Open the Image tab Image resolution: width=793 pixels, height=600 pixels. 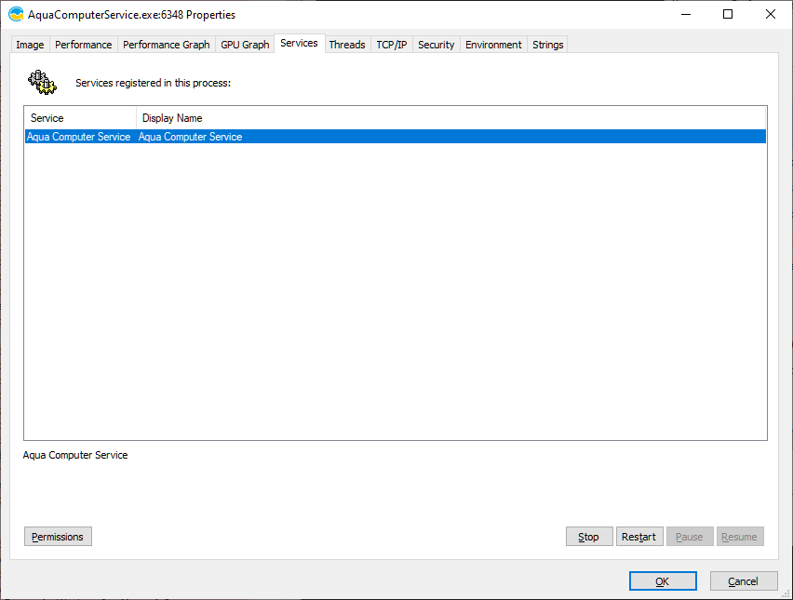click(30, 45)
